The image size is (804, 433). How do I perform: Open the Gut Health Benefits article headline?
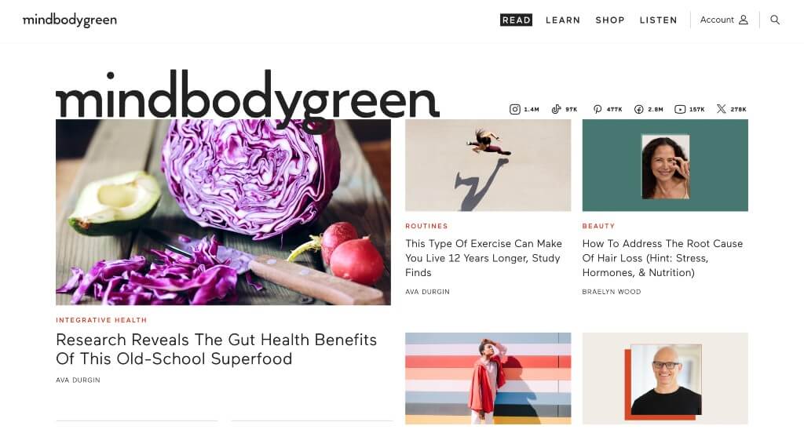point(217,349)
